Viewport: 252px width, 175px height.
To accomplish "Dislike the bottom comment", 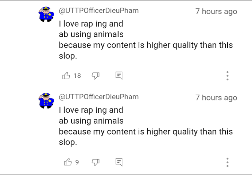I will pos(96,162).
